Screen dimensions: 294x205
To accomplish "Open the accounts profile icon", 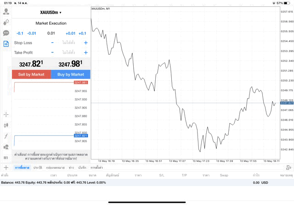I will click(x=6, y=11).
